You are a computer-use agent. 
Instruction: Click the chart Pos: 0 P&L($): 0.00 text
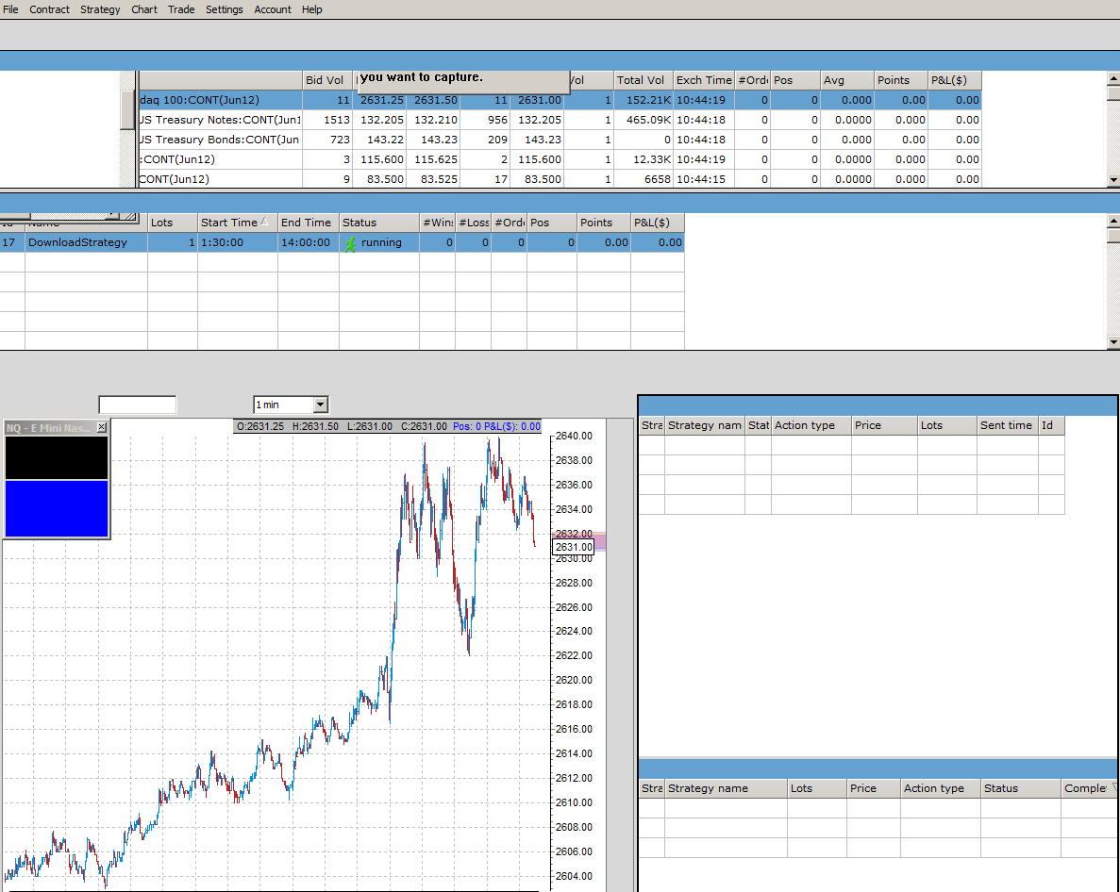(x=496, y=426)
